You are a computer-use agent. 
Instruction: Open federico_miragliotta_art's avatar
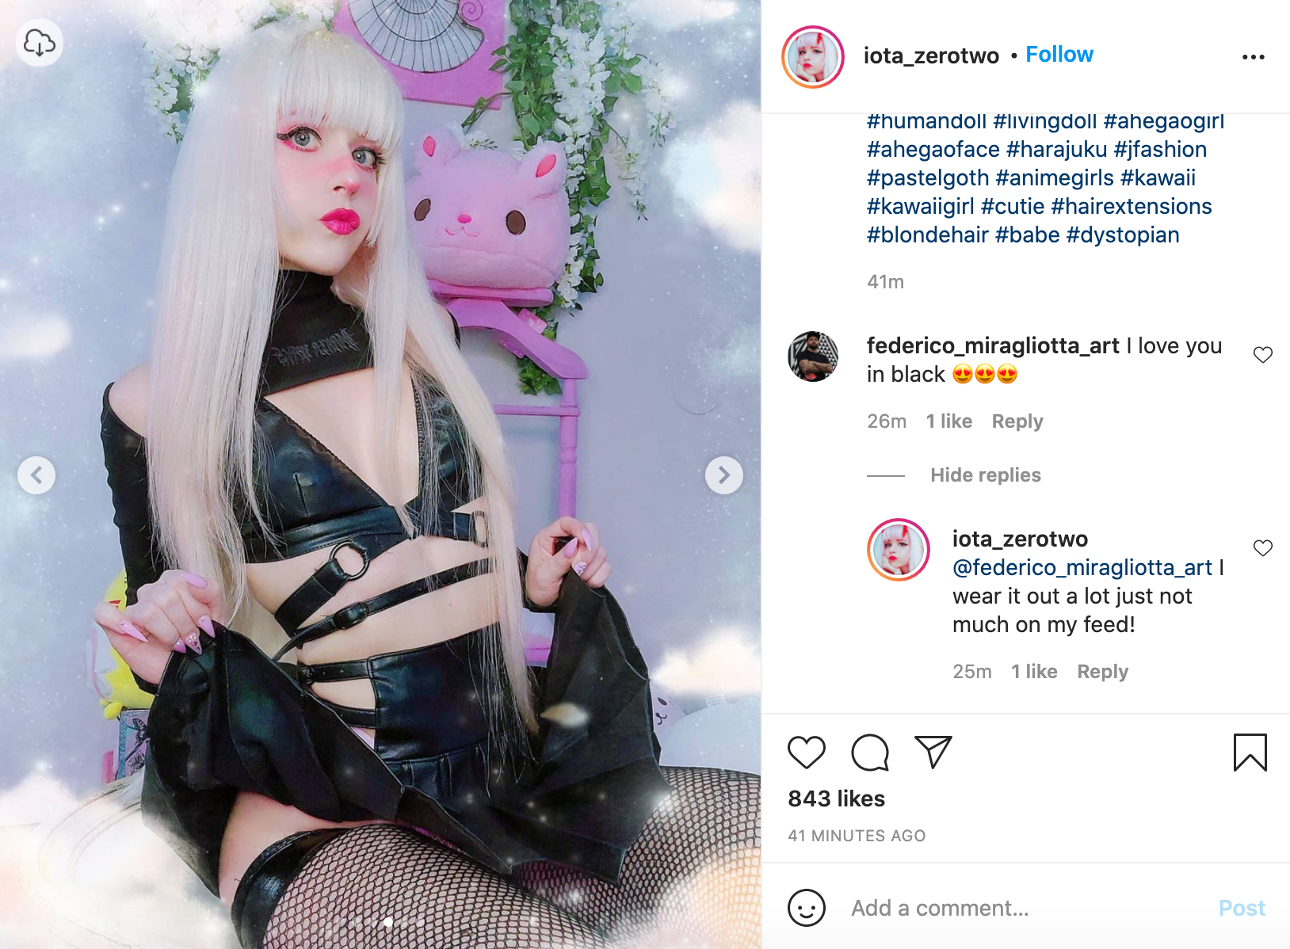coord(813,356)
